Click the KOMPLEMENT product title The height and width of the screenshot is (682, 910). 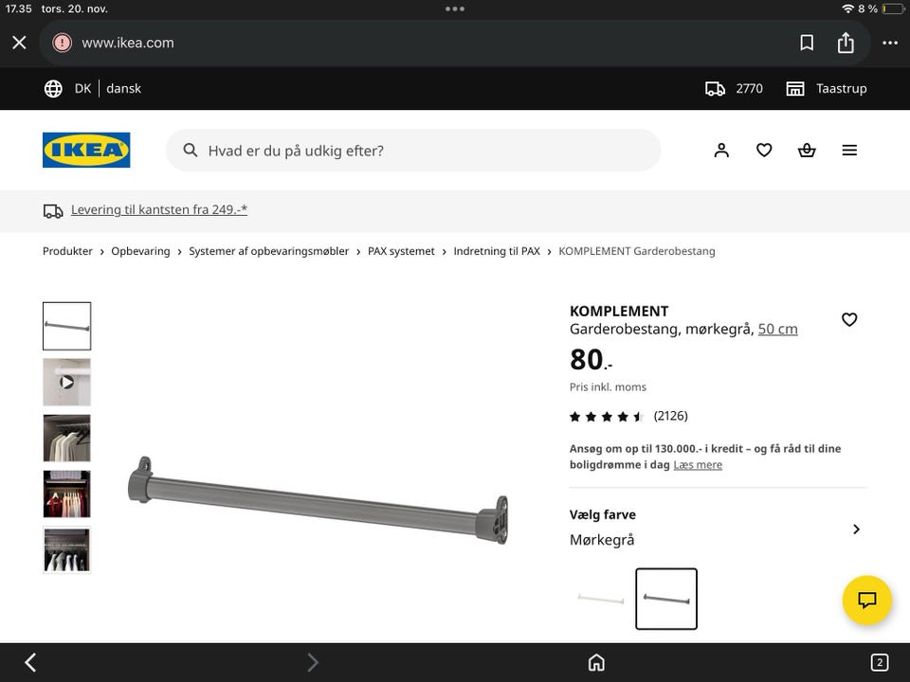(619, 311)
